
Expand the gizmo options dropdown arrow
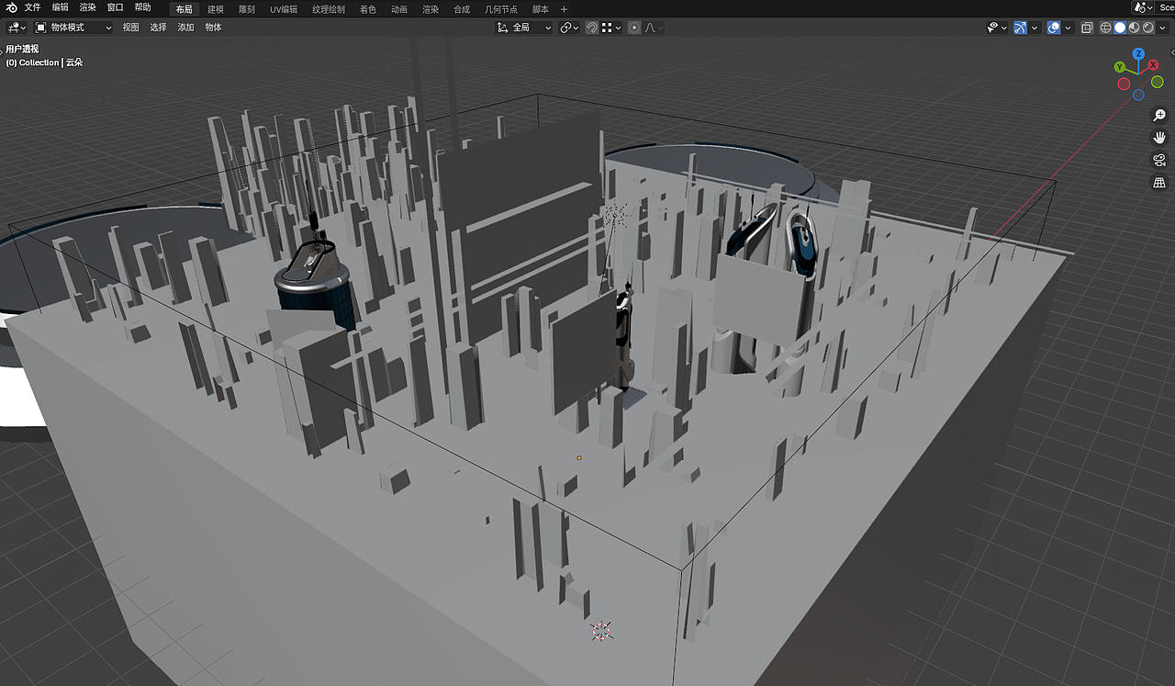click(x=1035, y=28)
